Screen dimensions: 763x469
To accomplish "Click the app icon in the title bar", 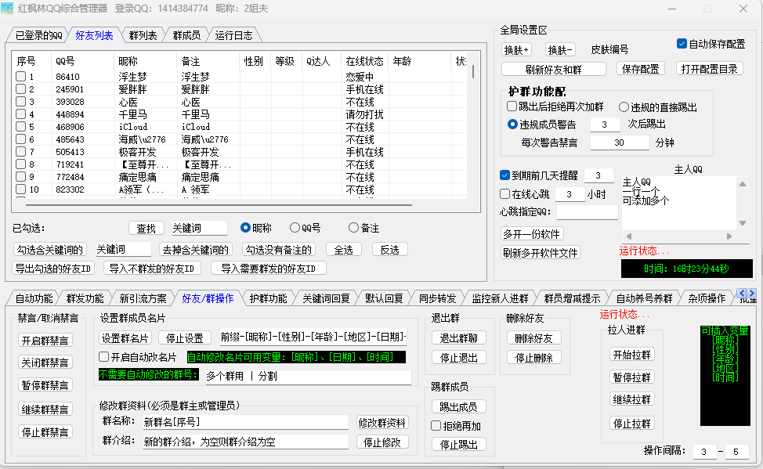I will click(9, 9).
